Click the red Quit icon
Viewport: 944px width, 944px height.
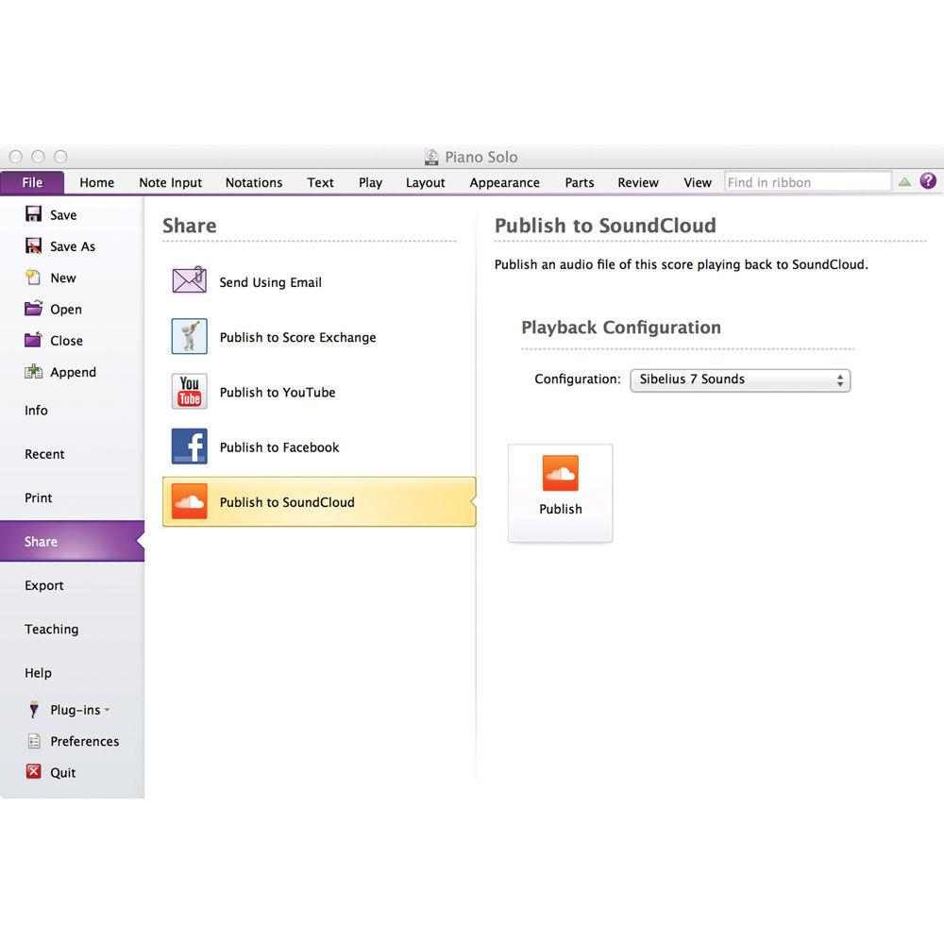[x=33, y=772]
